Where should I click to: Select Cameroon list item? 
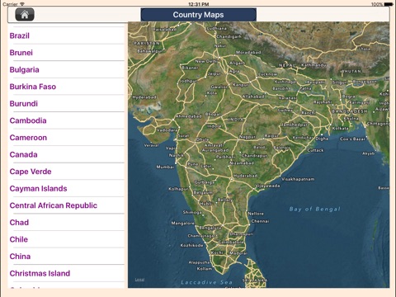pos(66,138)
